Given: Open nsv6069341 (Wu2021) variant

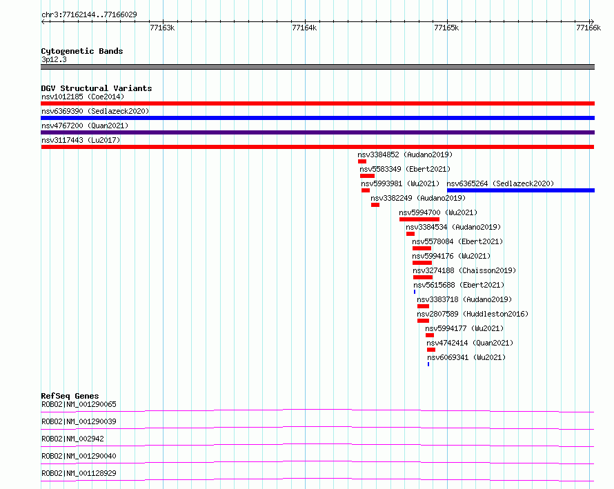Looking at the screenshot, I should [466, 357].
